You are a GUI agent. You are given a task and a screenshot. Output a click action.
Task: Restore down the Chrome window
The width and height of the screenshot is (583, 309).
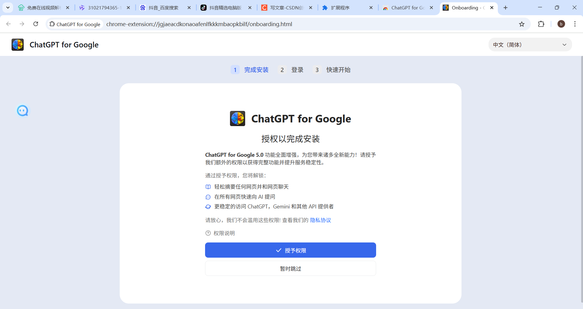[x=557, y=8]
